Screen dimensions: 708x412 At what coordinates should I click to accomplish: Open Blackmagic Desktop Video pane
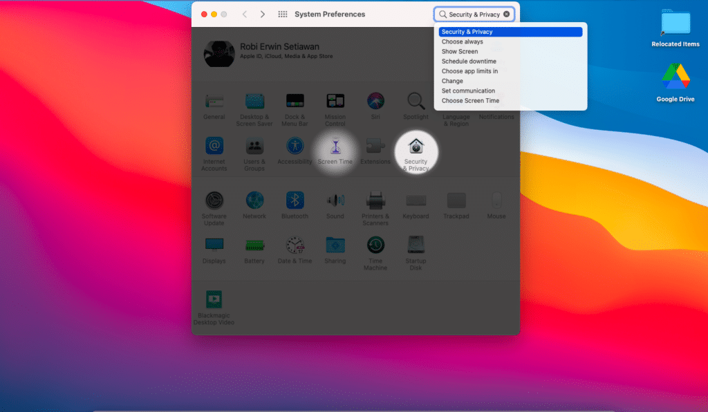click(x=214, y=308)
